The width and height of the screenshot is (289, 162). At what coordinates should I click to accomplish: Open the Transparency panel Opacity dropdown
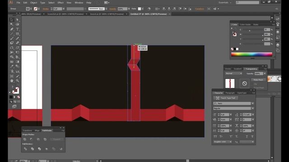click(x=265, y=73)
